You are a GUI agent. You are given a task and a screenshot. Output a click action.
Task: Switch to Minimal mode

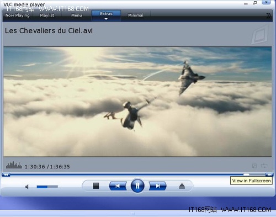point(136,15)
